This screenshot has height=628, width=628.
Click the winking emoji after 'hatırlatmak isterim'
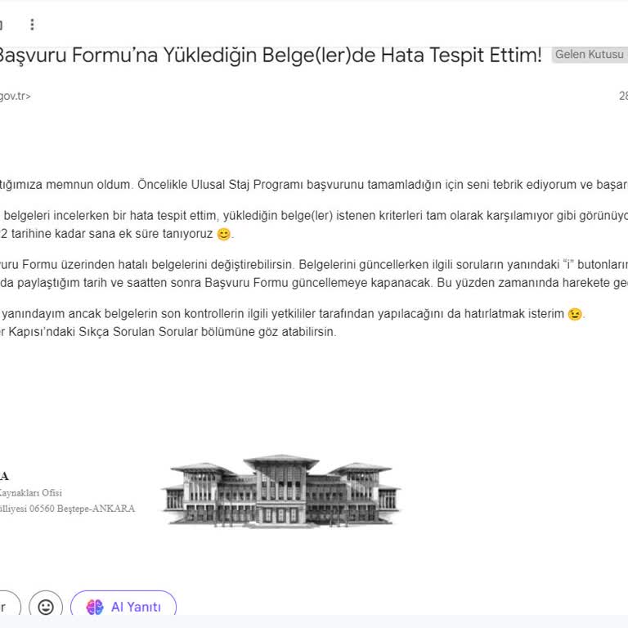tap(575, 314)
